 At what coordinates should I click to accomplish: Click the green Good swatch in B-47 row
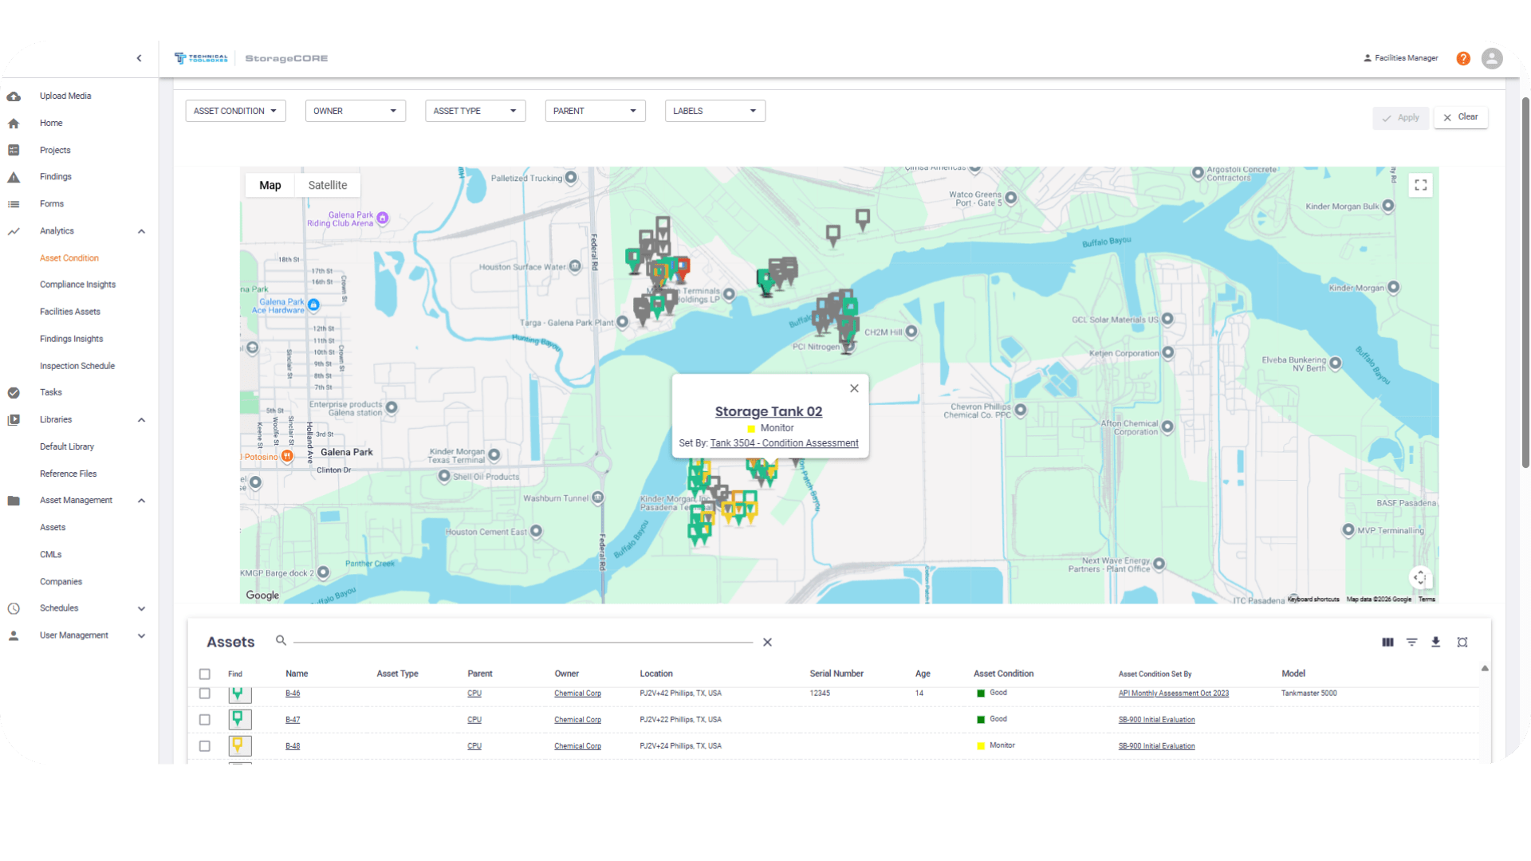pos(981,720)
